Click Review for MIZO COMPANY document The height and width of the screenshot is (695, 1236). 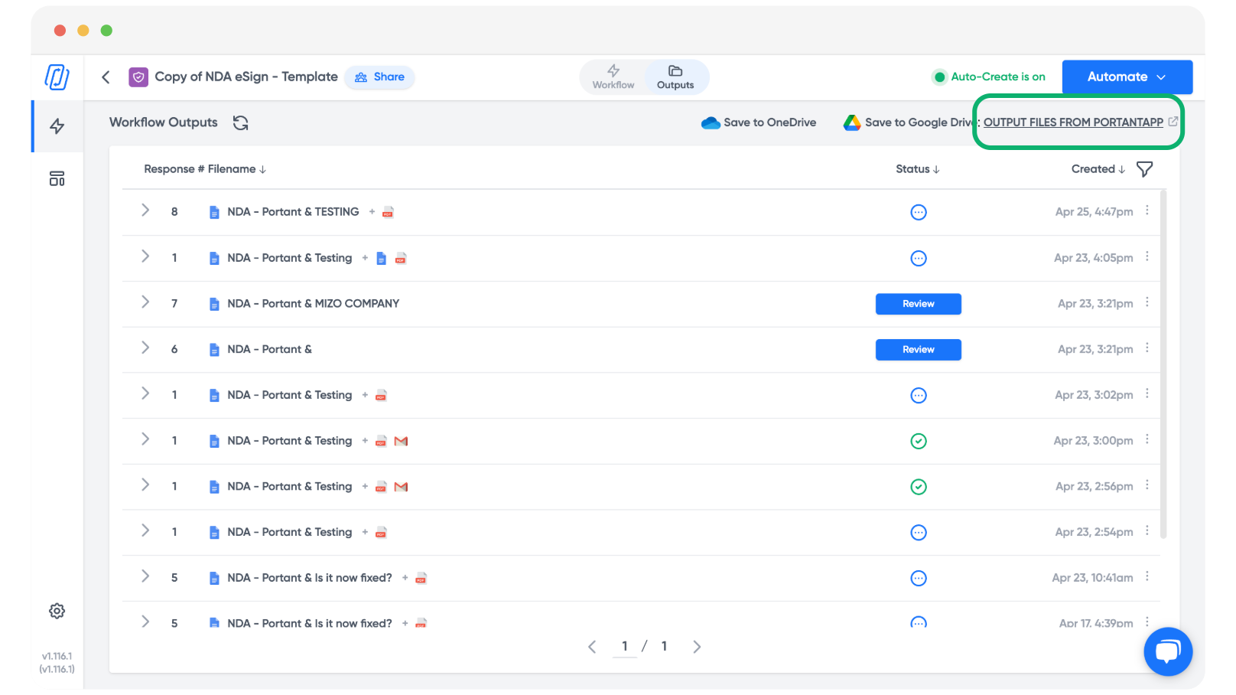point(918,304)
